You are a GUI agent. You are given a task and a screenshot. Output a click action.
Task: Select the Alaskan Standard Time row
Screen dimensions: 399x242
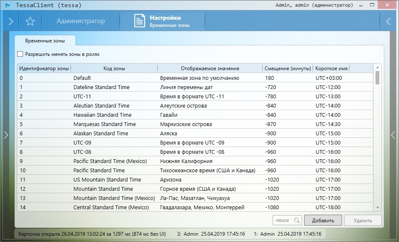click(101, 133)
